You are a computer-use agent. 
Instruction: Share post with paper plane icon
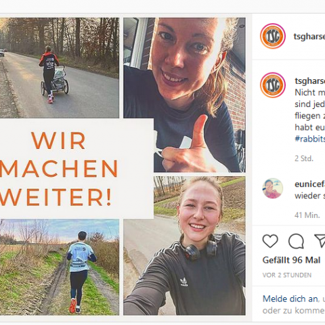(320, 240)
